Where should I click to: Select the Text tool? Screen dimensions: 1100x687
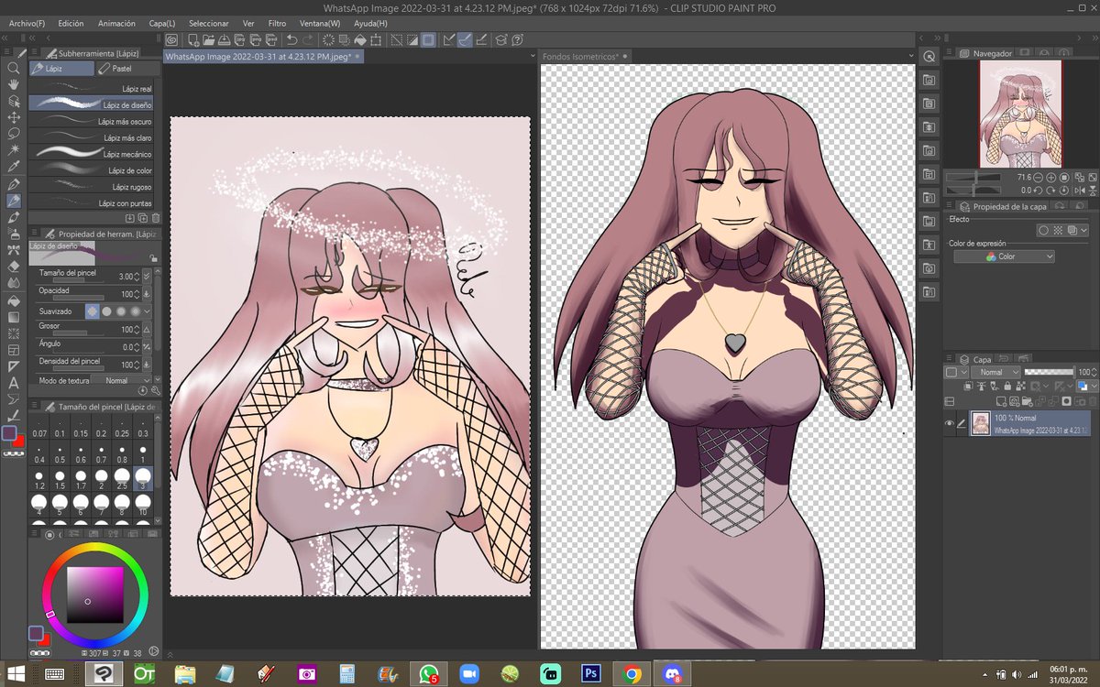pyautogui.click(x=14, y=383)
